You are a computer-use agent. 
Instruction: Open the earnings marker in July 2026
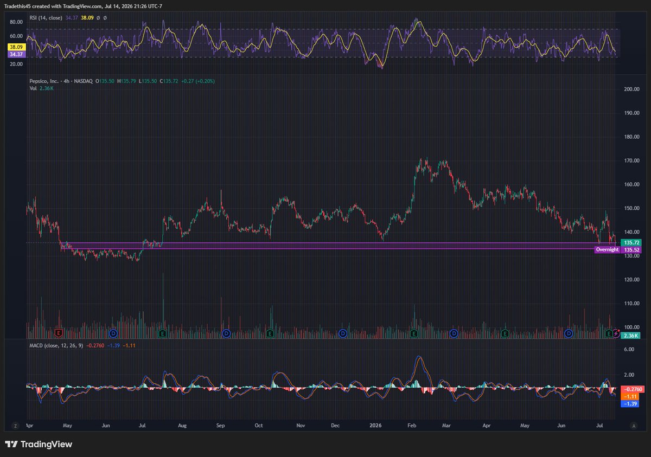pyautogui.click(x=609, y=332)
